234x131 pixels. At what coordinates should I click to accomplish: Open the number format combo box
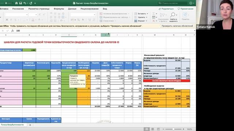83,15
